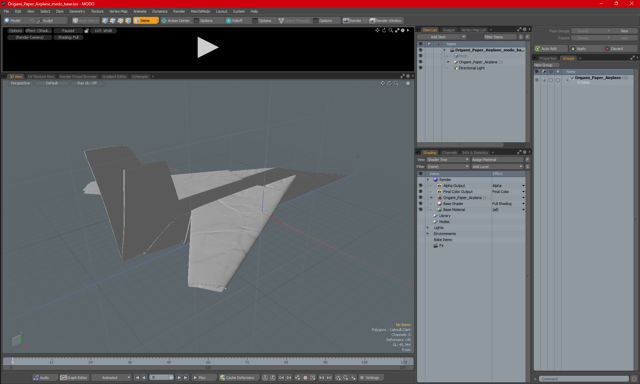Switch to the Images tab
This screenshot has width=640, height=384.
coord(449,30)
